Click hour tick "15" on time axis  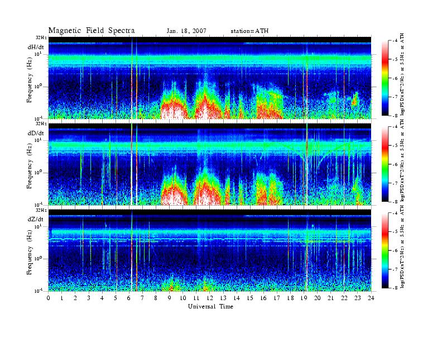pos(250,298)
